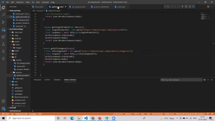Image resolution: width=215 pixels, height=121 pixels.
Task: Open the Run menu
Action: click(x=38, y=2)
